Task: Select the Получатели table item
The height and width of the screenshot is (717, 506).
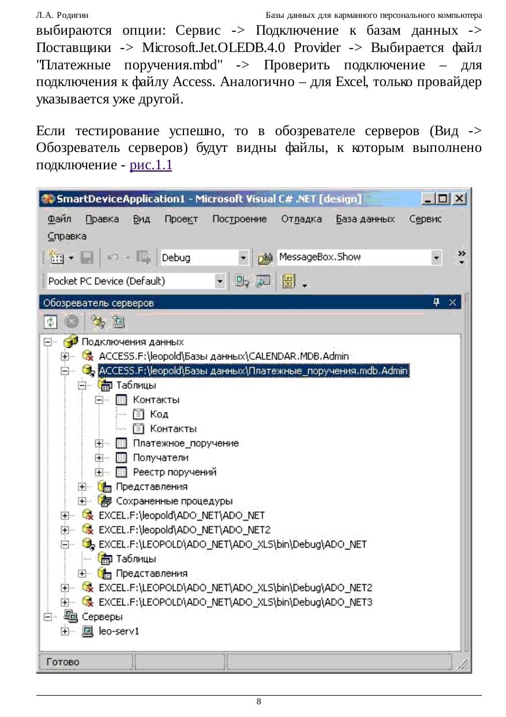Action: (160, 458)
